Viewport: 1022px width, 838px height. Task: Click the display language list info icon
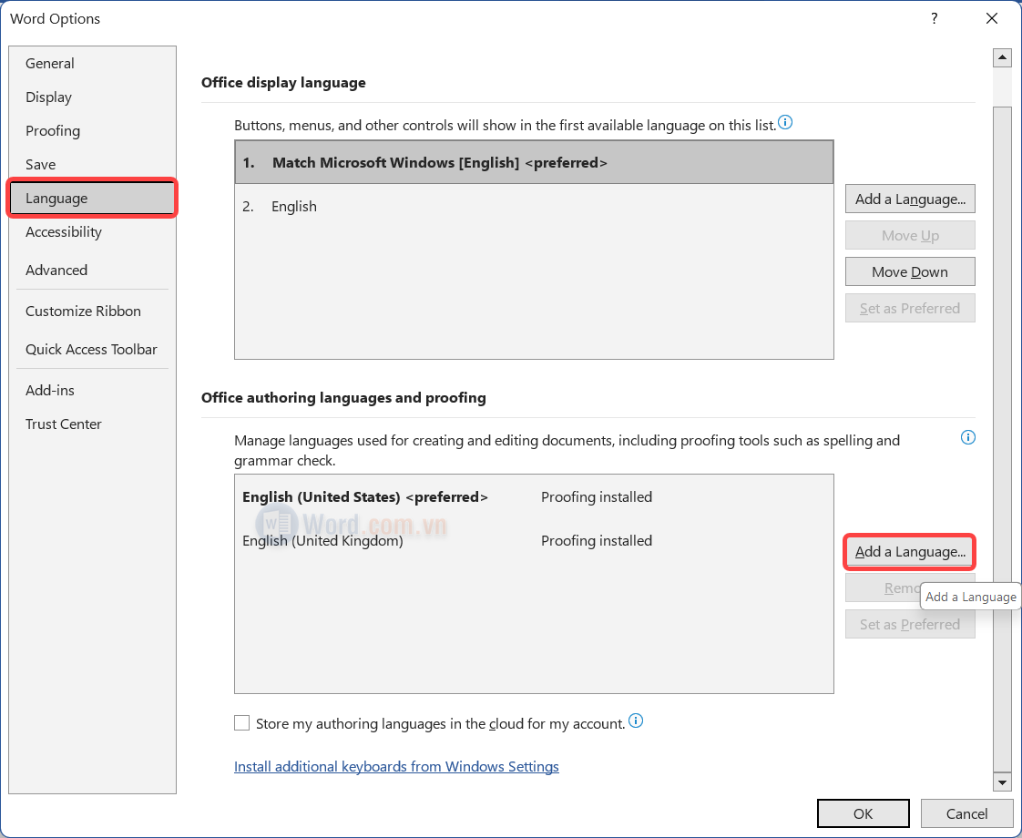tap(785, 122)
